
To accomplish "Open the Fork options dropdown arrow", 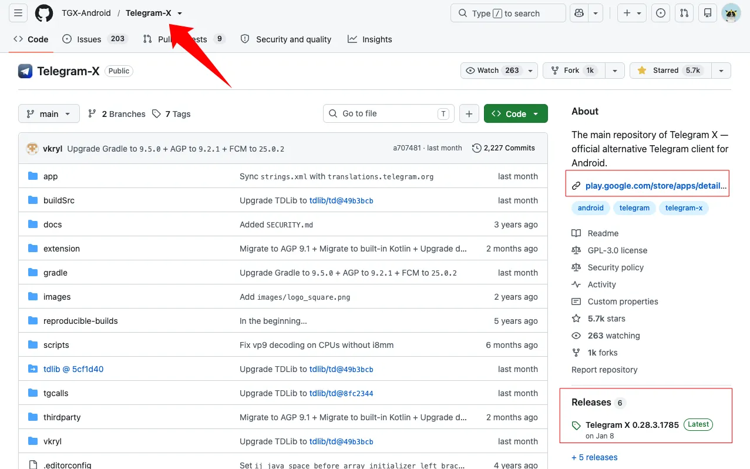I will (614, 71).
